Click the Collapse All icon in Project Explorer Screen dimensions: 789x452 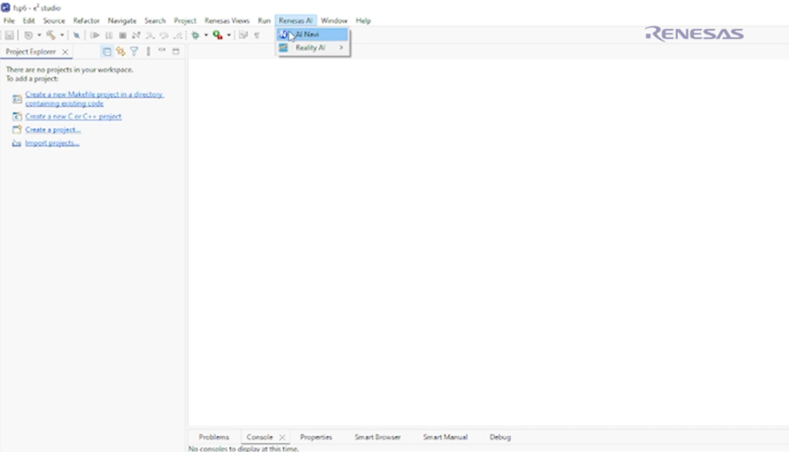coord(107,51)
